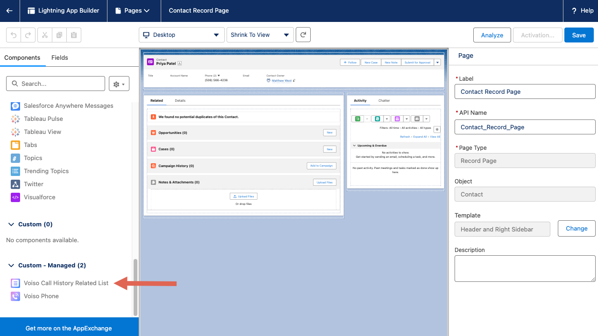The image size is (598, 336).
Task: Open the Desktop form factor dropdown
Action: point(181,35)
